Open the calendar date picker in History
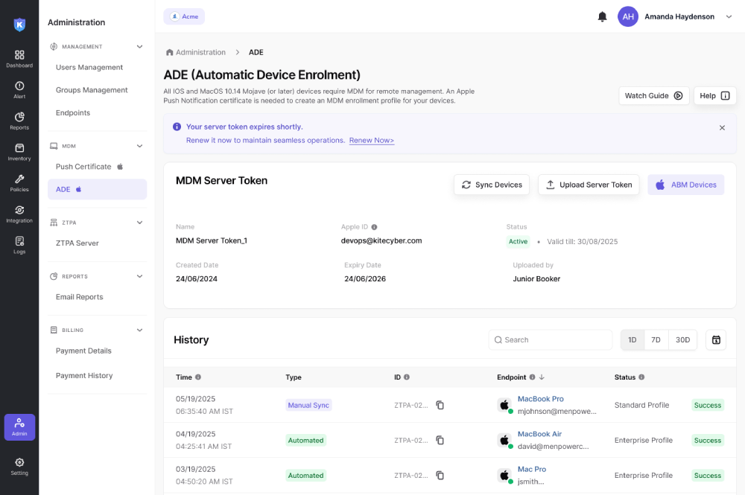The width and height of the screenshot is (745, 495). [x=716, y=339]
